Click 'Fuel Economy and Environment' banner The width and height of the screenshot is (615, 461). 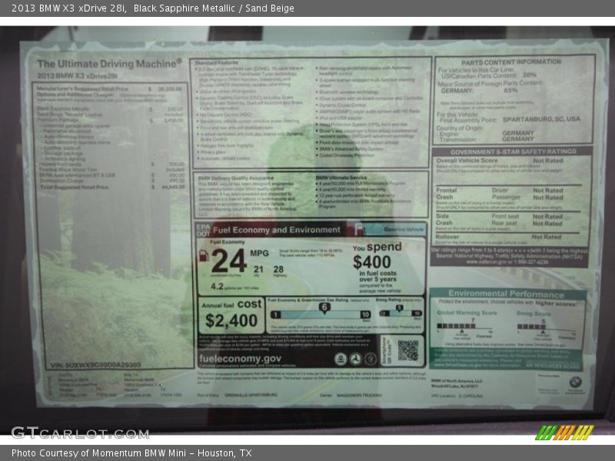277,230
